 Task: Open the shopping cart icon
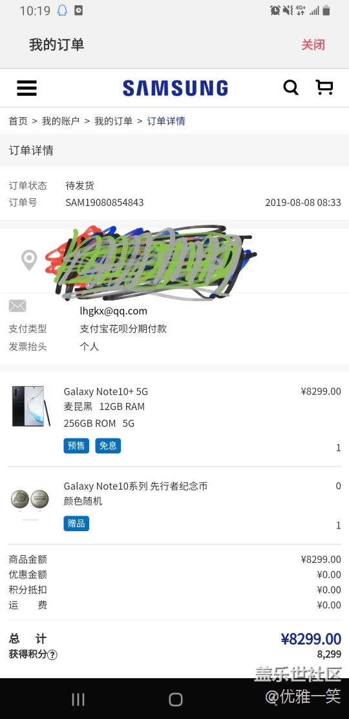324,87
